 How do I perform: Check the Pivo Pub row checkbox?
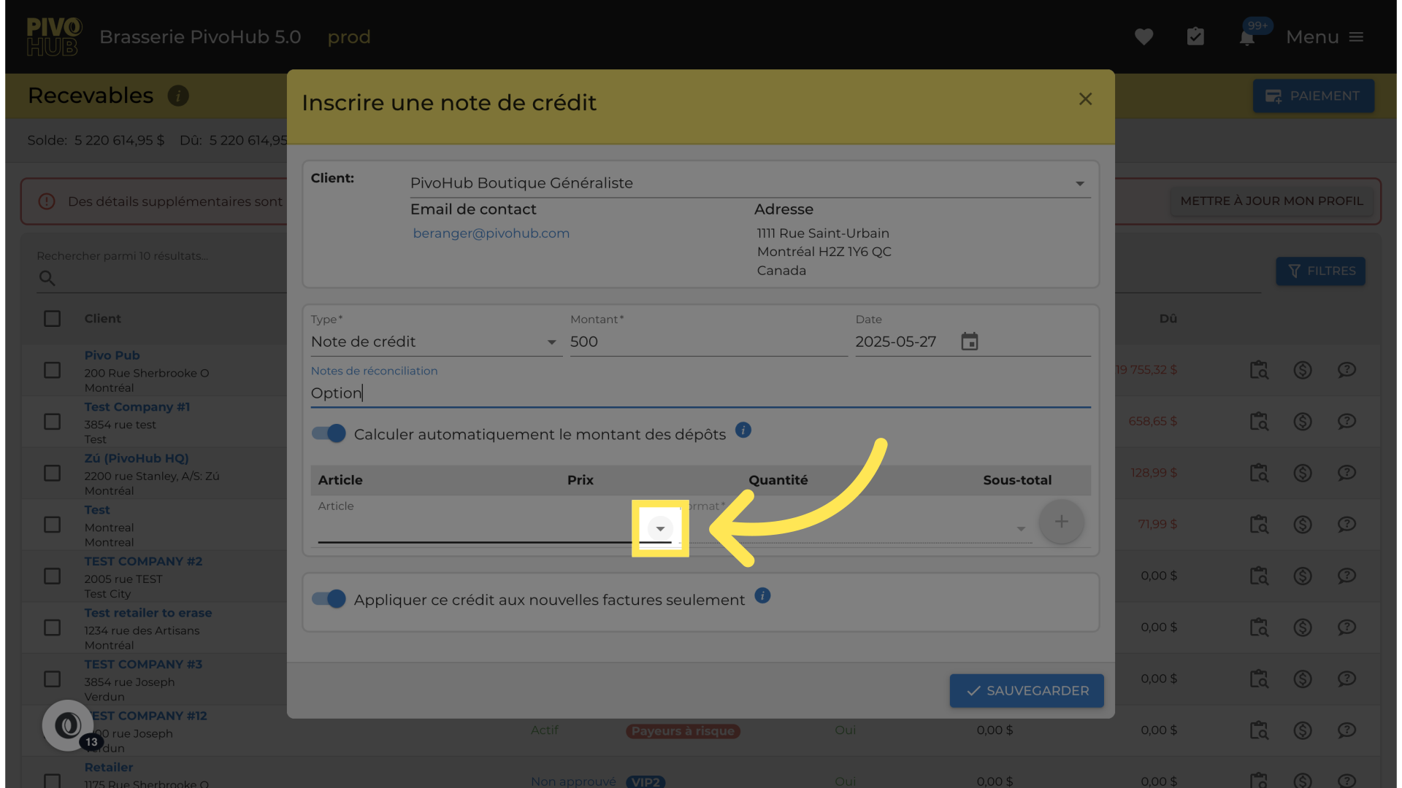pyautogui.click(x=52, y=370)
